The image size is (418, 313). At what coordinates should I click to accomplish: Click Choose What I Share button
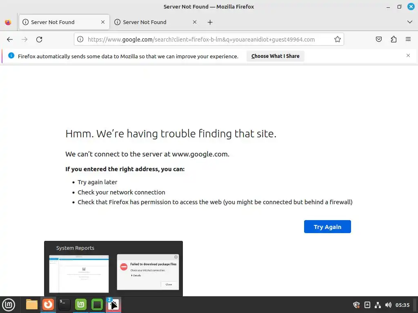point(276,56)
